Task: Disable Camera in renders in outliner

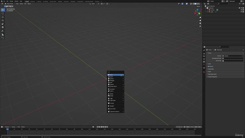Action: (243, 10)
